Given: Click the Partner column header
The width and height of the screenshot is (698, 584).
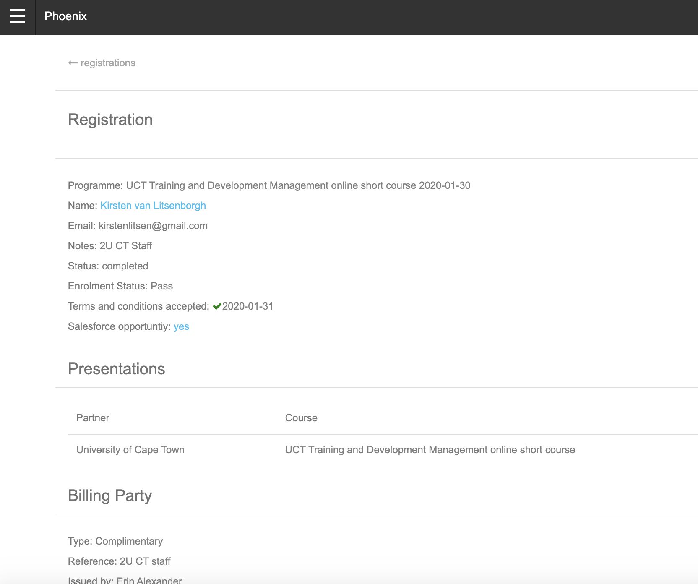Looking at the screenshot, I should point(93,418).
